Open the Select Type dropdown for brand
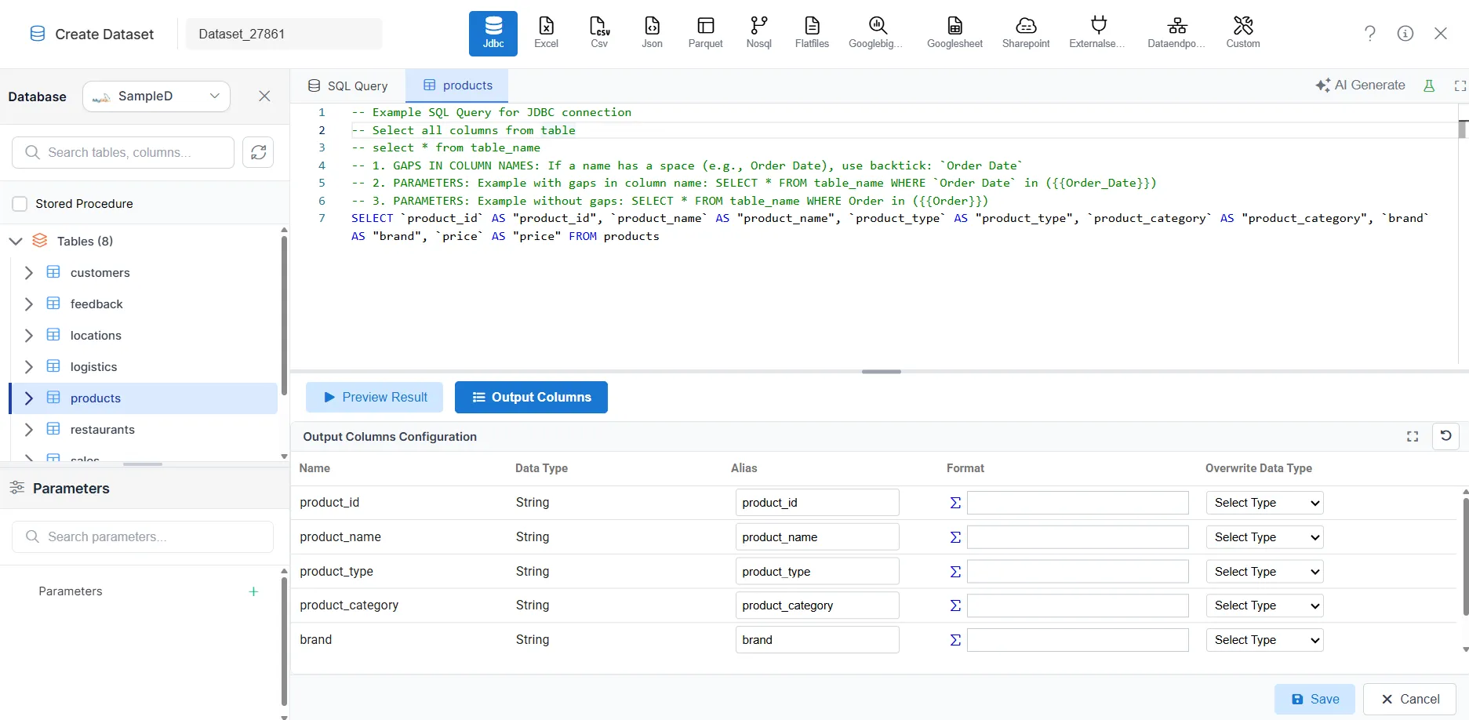Screen dimensions: 1469x720 1264,639
